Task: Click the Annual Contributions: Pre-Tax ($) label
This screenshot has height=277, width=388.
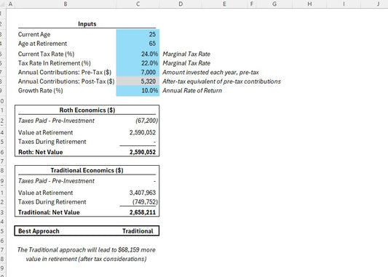Action: 65,73
